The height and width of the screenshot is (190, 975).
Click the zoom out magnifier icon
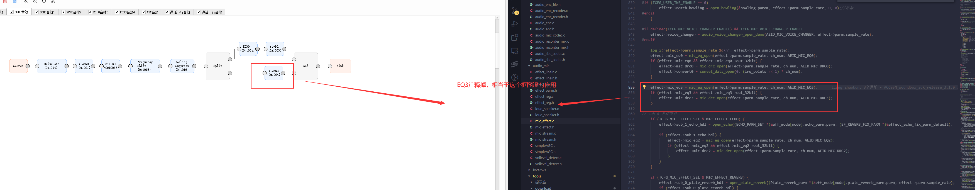[x=35, y=1]
